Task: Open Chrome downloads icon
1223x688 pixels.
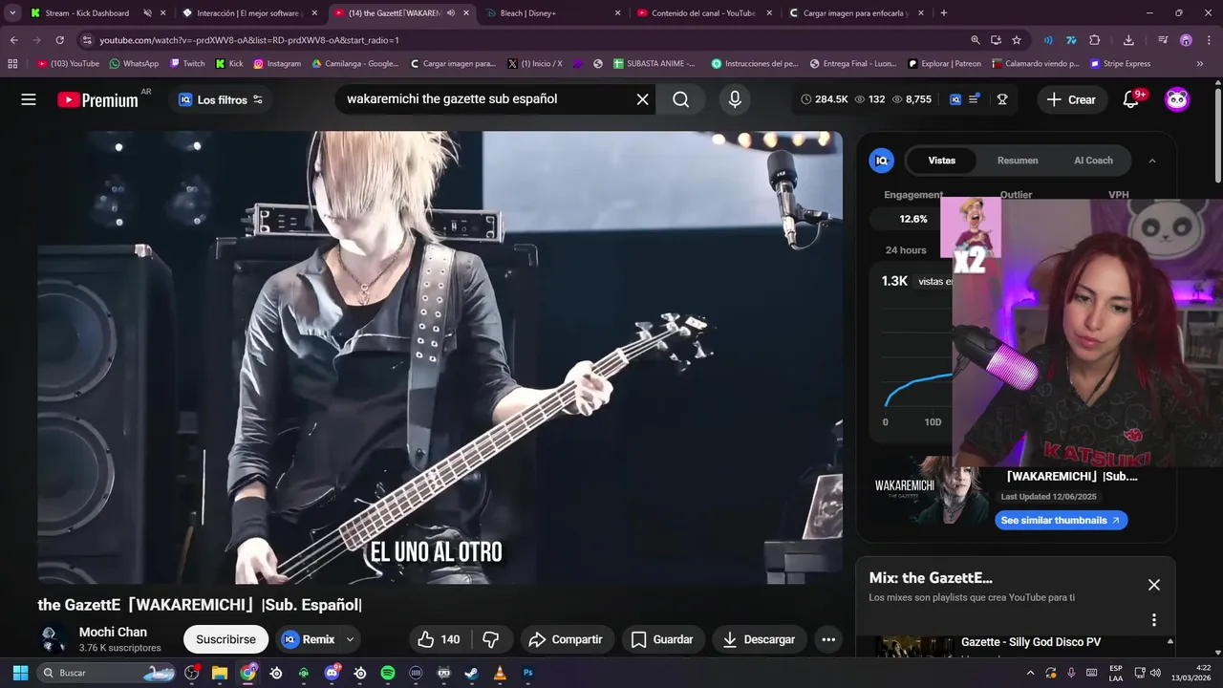Action: (1128, 40)
